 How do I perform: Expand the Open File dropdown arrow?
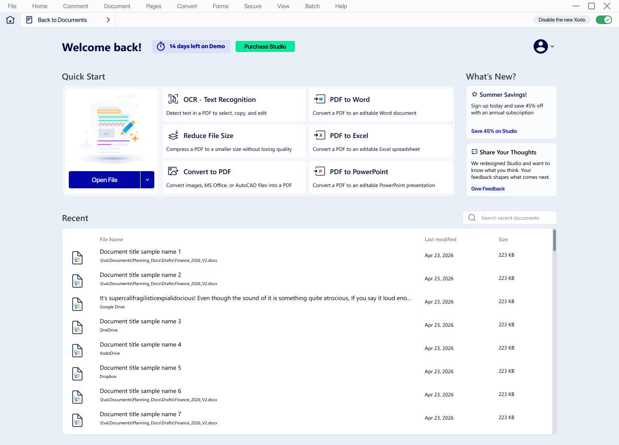point(147,180)
